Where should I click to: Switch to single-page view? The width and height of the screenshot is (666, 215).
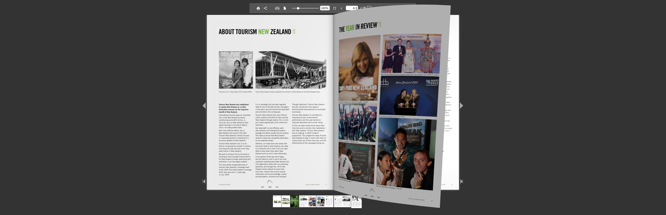click(285, 8)
